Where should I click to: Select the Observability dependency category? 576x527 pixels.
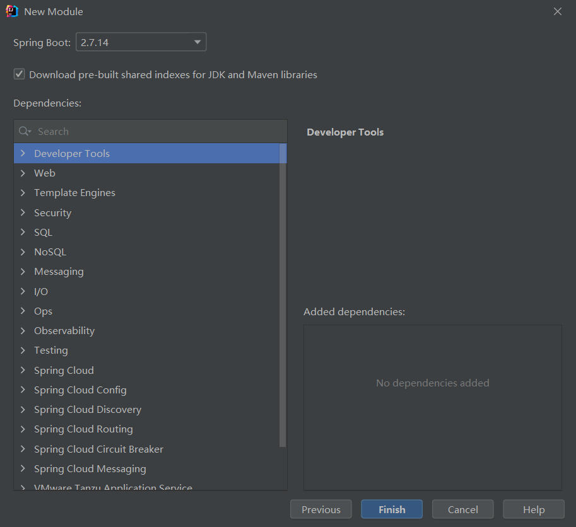(x=64, y=331)
